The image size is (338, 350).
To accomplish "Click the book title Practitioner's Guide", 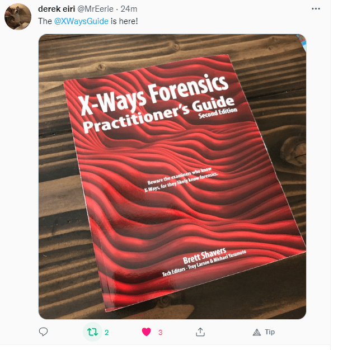I will (x=158, y=114).
